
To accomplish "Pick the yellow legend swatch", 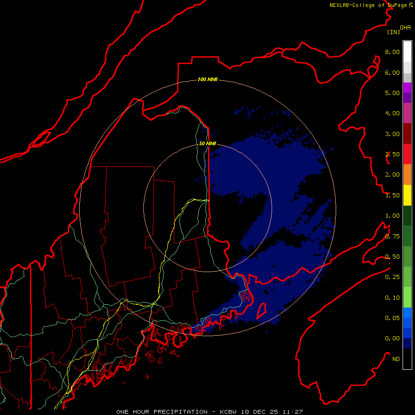I will (407, 195).
